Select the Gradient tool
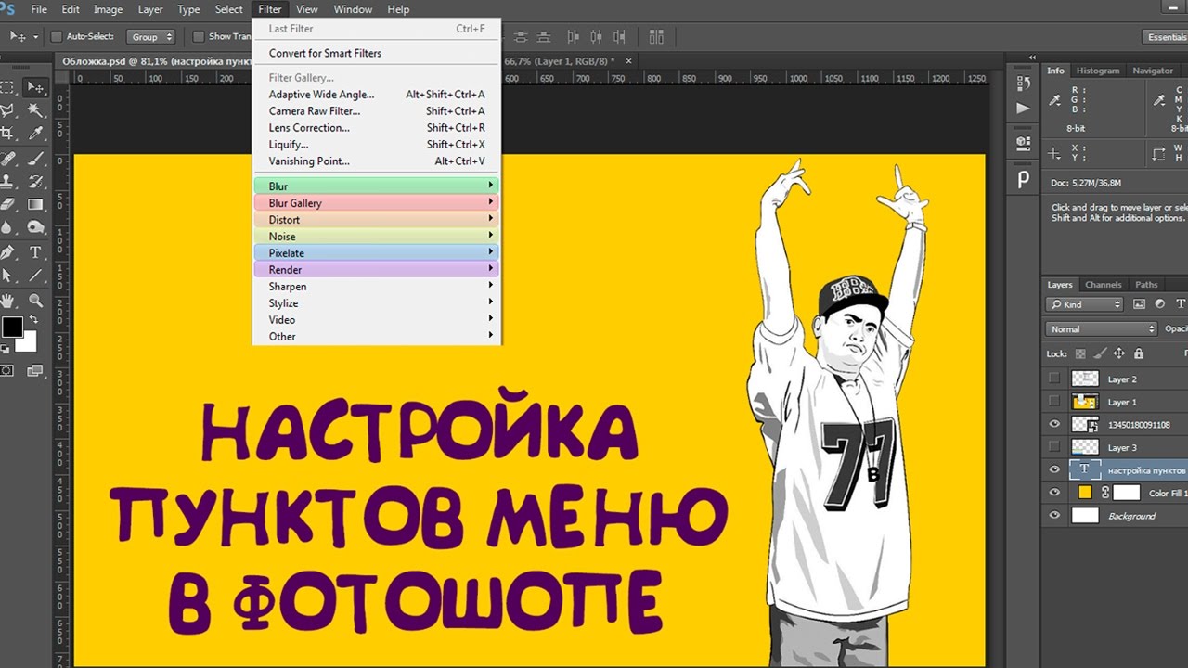1188x668 pixels. tap(35, 204)
